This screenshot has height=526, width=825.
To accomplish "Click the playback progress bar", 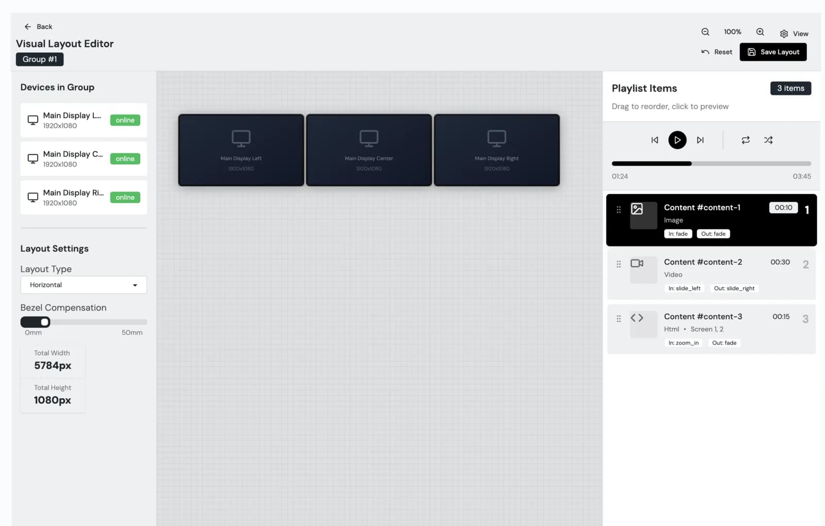I will (x=711, y=163).
